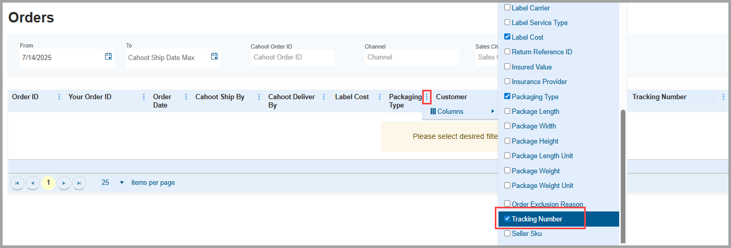Click the Channel input field

point(412,57)
